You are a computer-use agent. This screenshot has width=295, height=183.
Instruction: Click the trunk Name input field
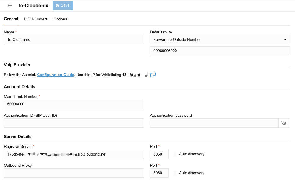(x=74, y=40)
